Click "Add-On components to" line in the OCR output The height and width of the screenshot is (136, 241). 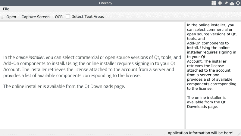208,43
